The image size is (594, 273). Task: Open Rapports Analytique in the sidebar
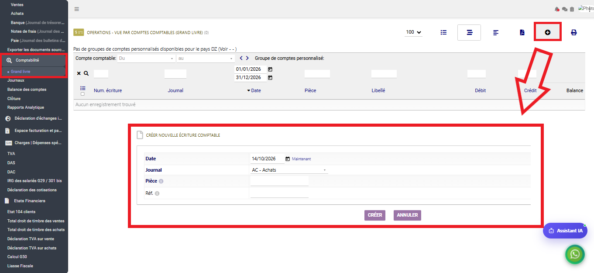click(26, 107)
